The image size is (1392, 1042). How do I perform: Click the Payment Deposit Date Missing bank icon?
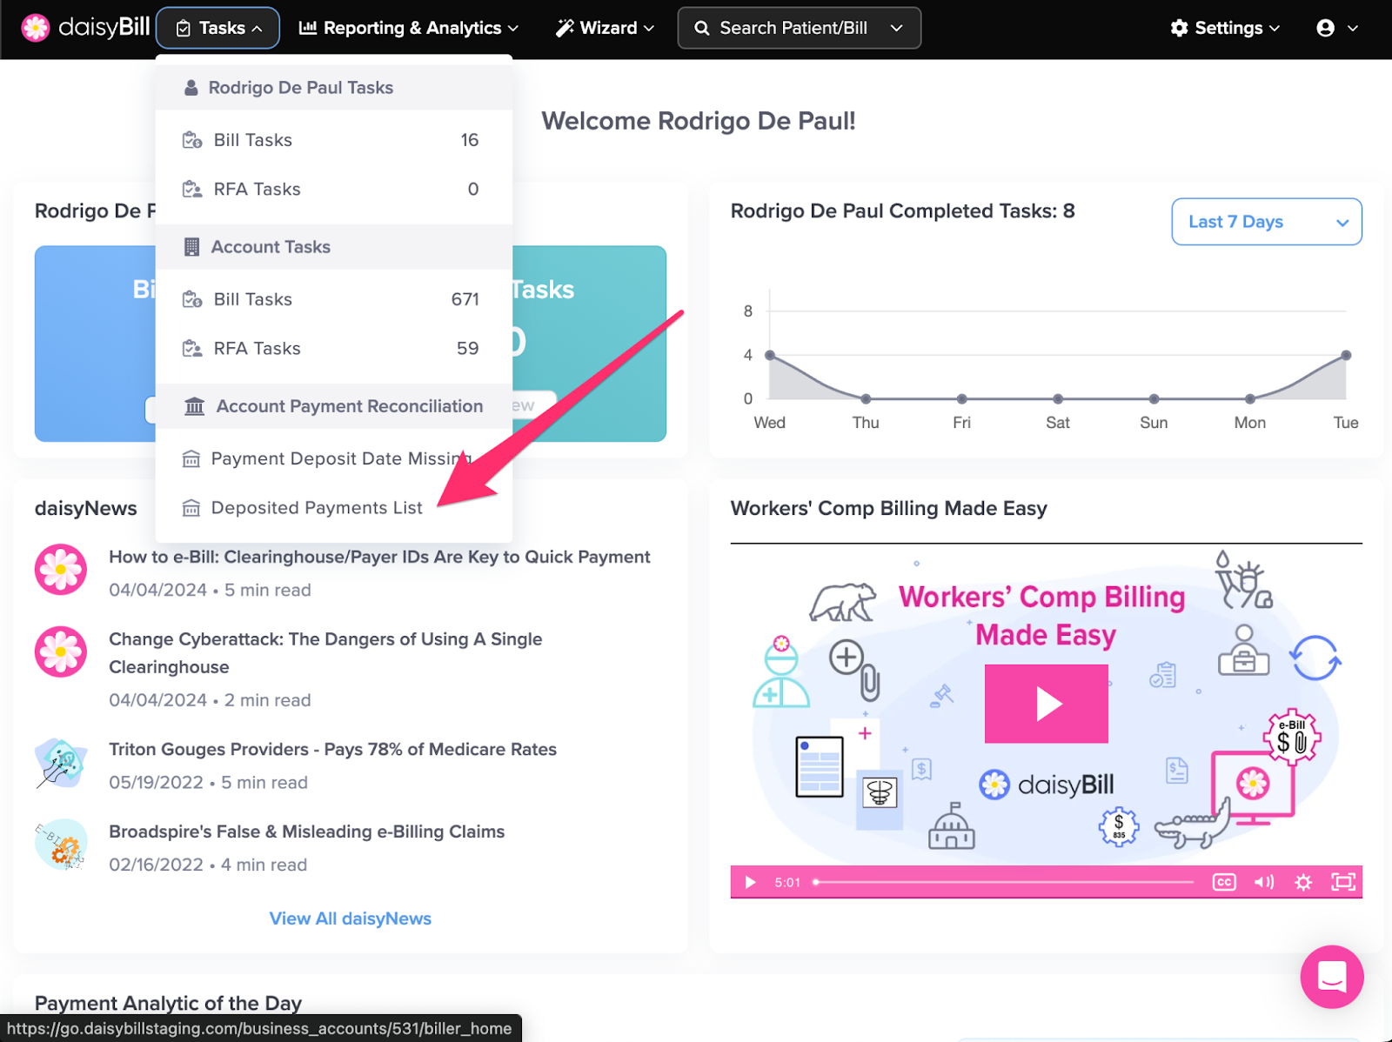[x=191, y=459]
